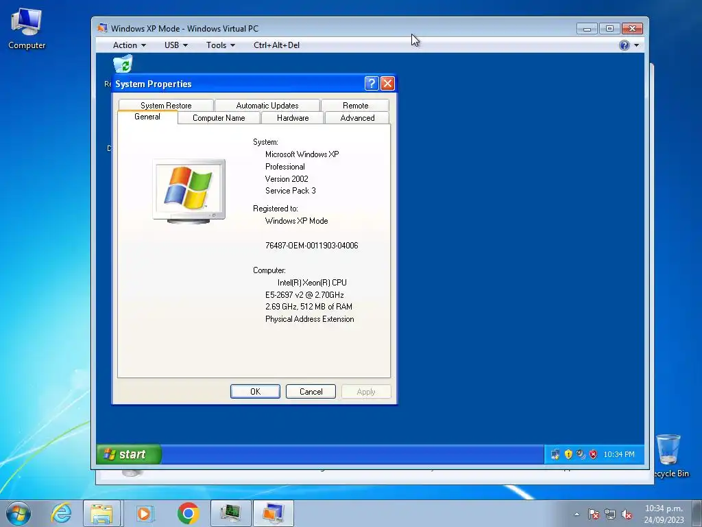Click 'Physical Address Extension' text
The width and height of the screenshot is (702, 527).
309,319
